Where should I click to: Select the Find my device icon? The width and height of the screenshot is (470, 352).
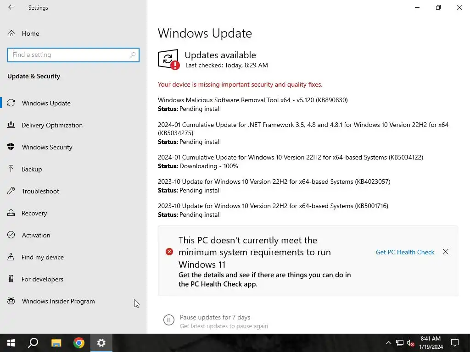pos(11,257)
